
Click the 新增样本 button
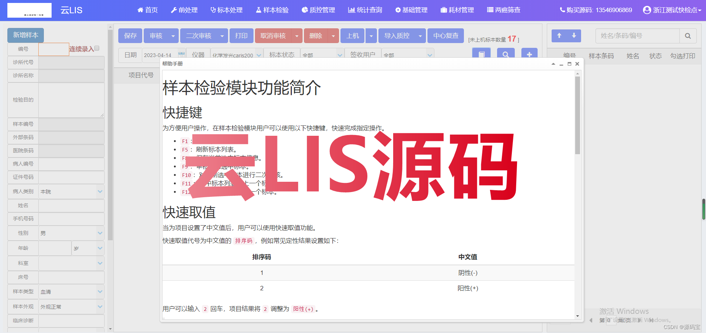coord(25,35)
